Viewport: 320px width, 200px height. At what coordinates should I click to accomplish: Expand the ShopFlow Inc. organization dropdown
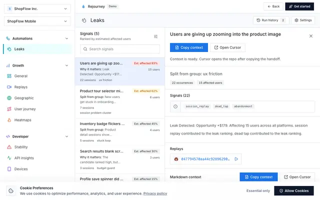tap(37, 9)
